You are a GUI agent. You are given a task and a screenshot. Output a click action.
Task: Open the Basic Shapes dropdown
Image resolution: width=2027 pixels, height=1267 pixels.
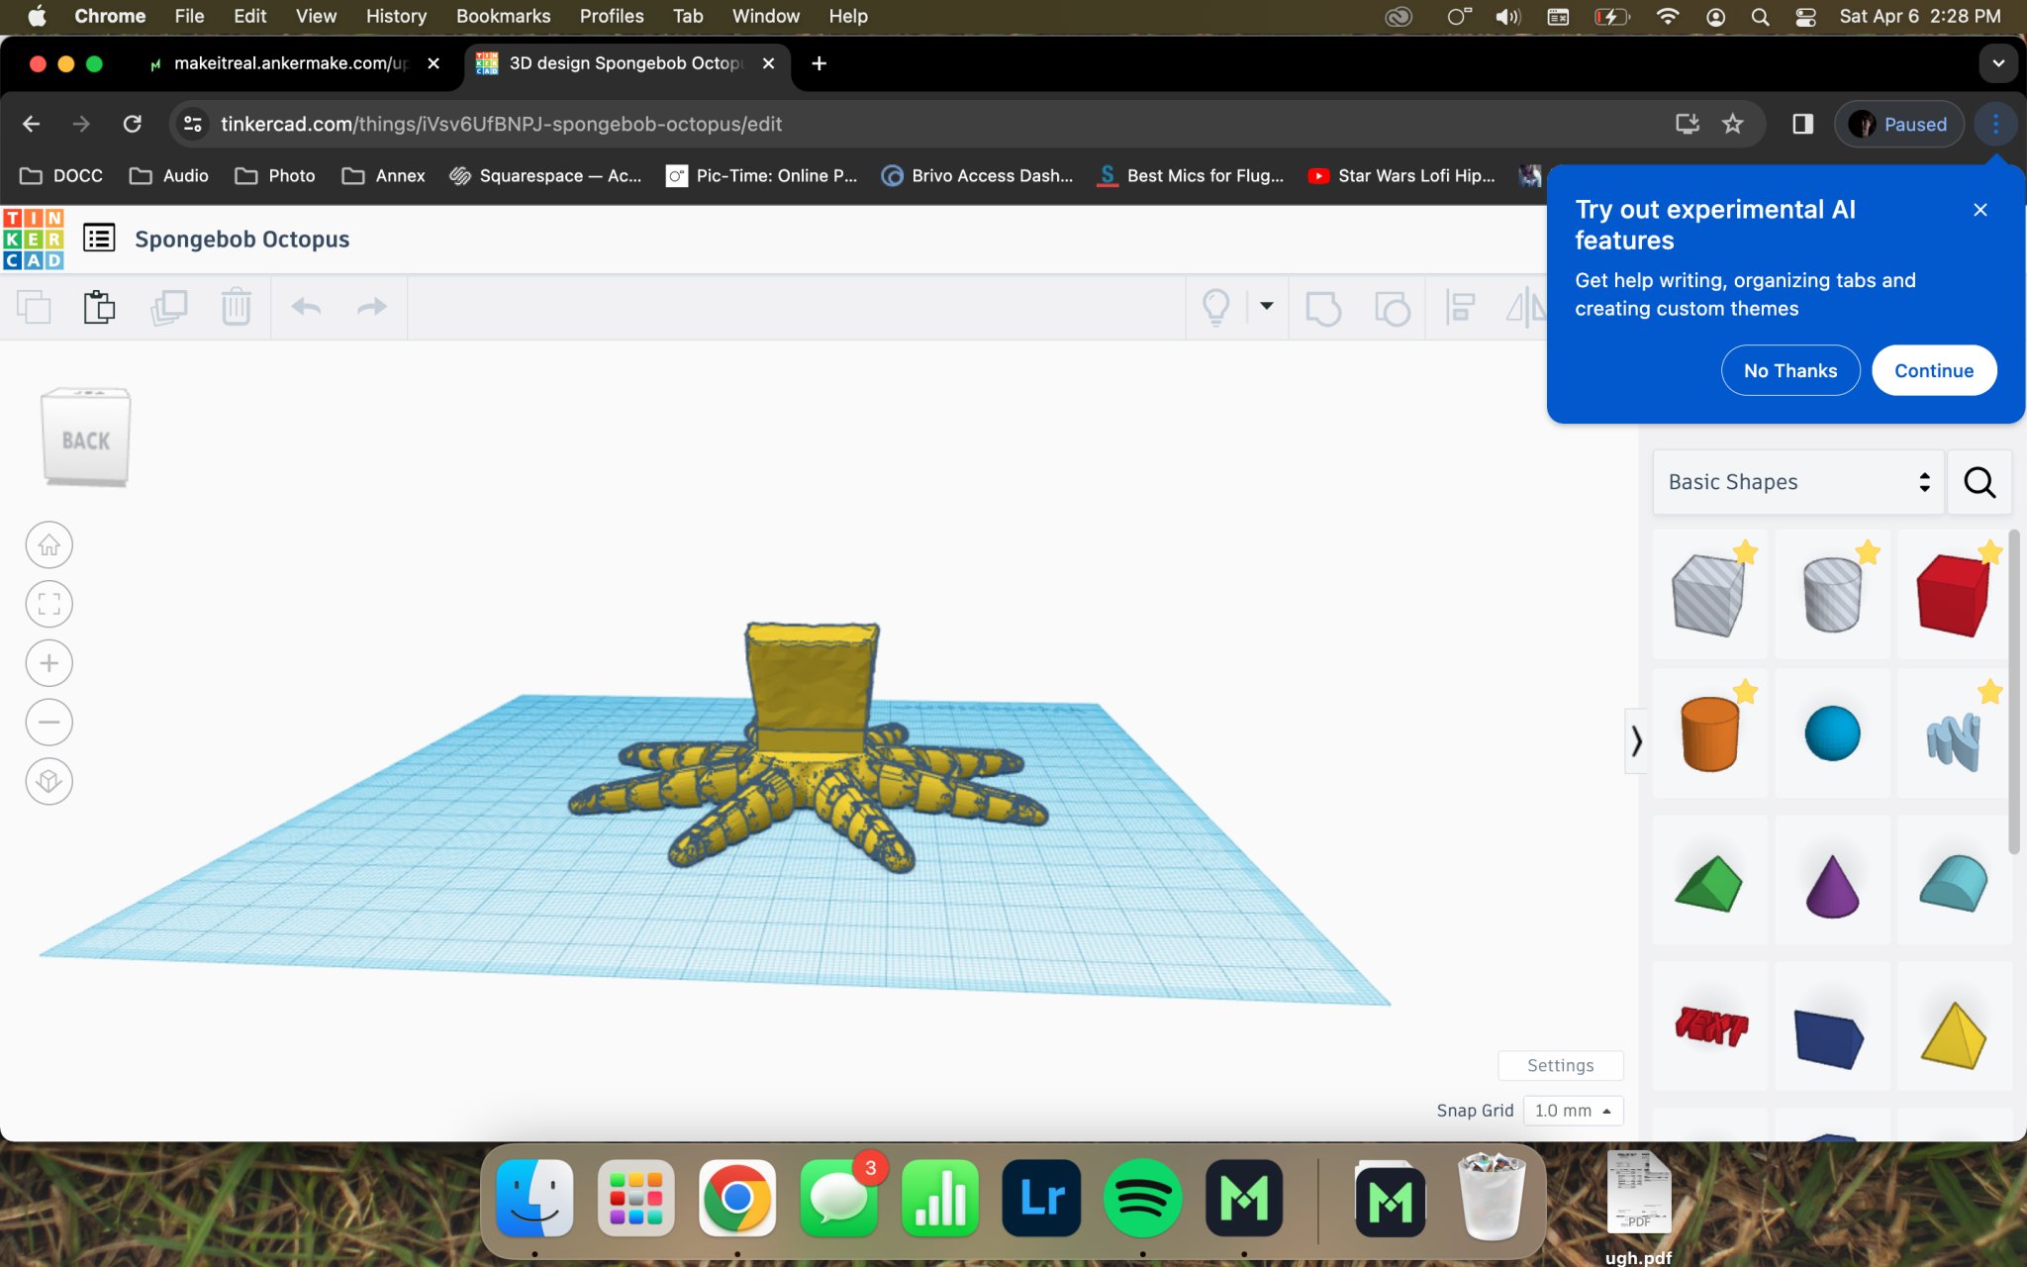(1797, 482)
